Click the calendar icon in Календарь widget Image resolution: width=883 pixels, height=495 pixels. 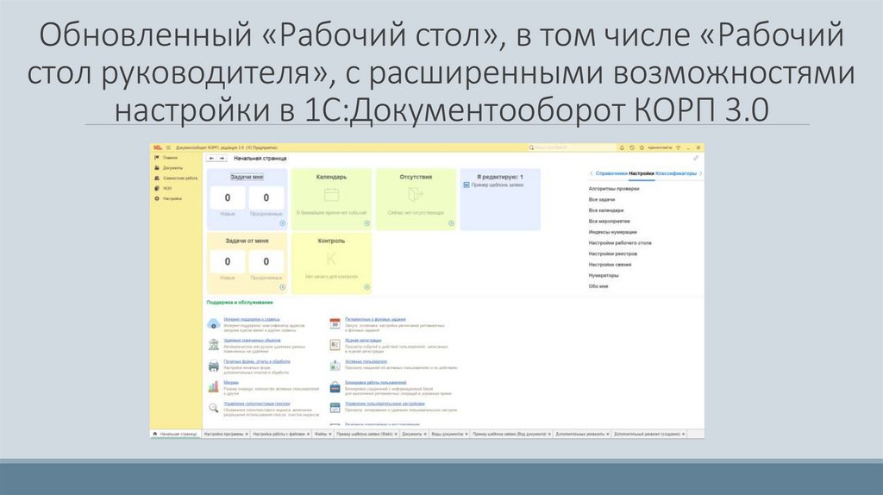332,195
